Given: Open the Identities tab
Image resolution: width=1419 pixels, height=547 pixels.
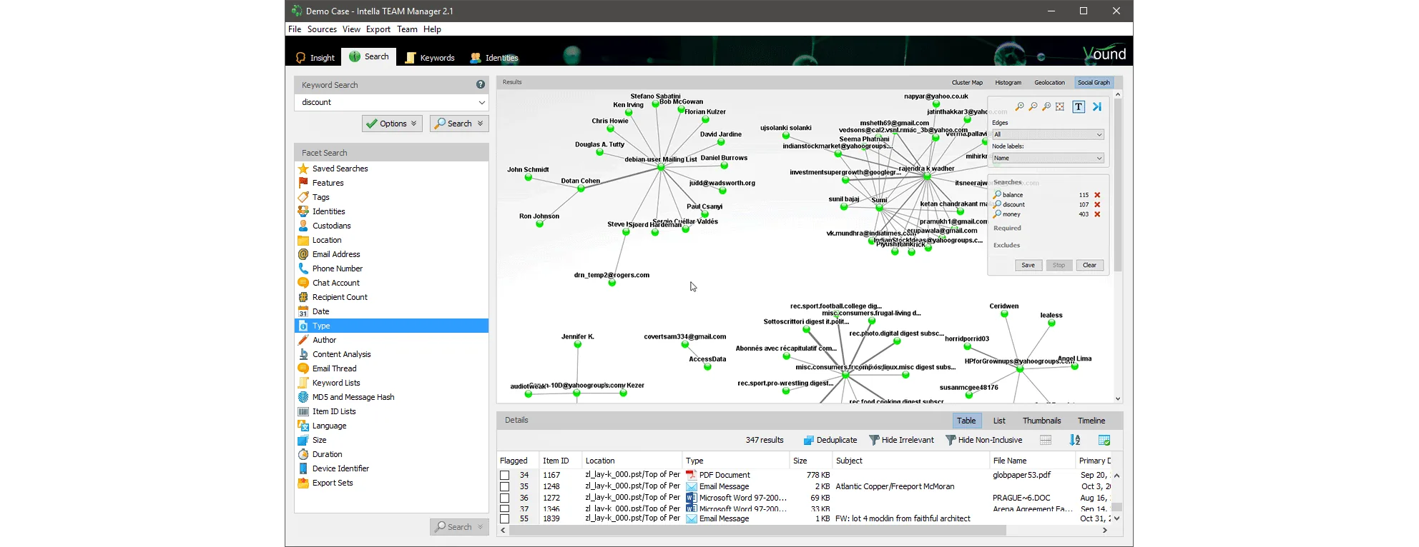Looking at the screenshot, I should 494,57.
